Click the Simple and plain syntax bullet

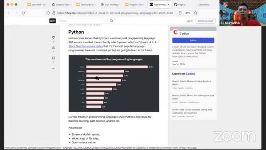86,134
